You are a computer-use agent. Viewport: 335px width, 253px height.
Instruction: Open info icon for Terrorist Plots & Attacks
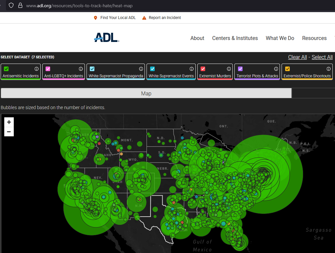click(276, 69)
